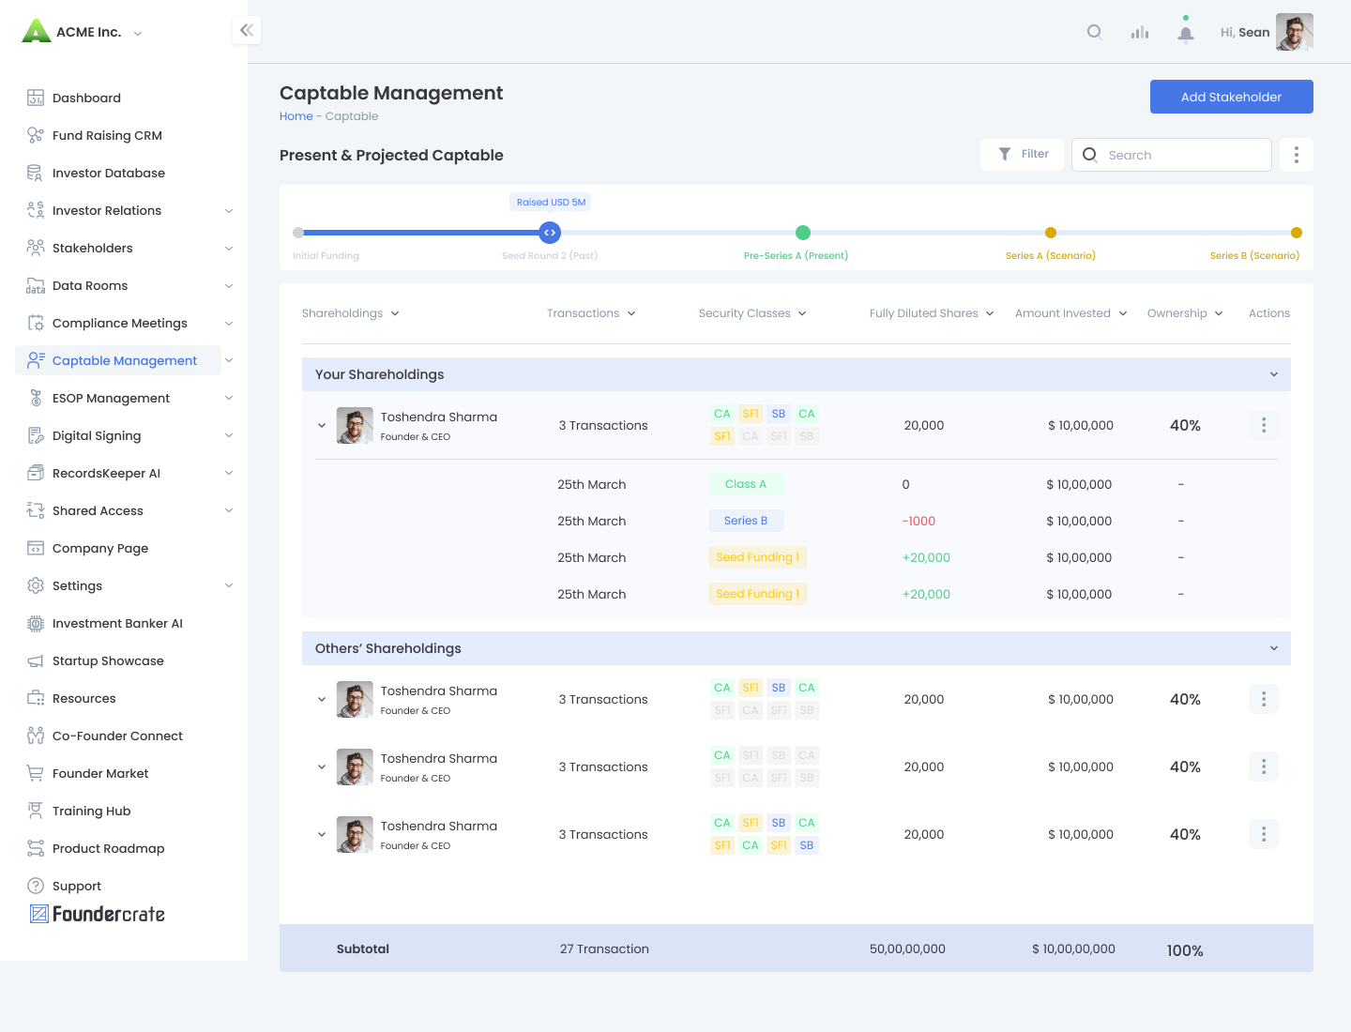
Task: Click the Digital Signing icon
Action: pos(36,435)
